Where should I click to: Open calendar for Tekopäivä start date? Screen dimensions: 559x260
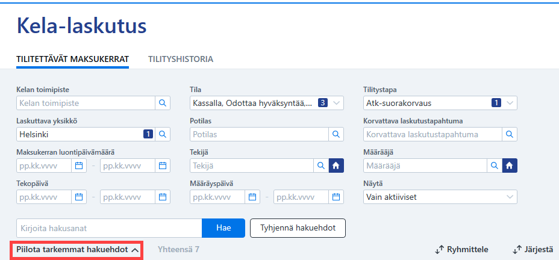(x=79, y=197)
